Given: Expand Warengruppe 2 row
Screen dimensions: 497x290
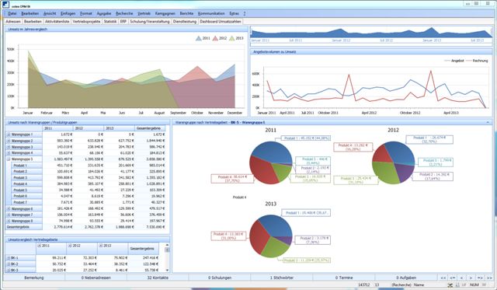Looking at the screenshot, I should tap(9, 141).
